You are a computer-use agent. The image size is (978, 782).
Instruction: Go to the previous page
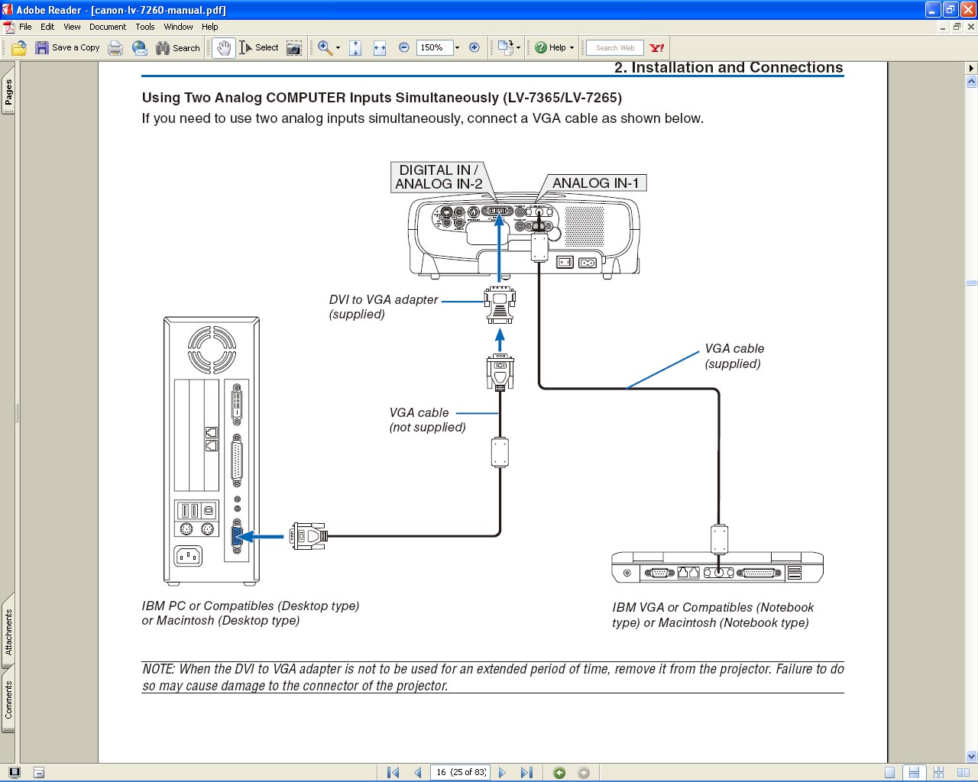point(418,772)
